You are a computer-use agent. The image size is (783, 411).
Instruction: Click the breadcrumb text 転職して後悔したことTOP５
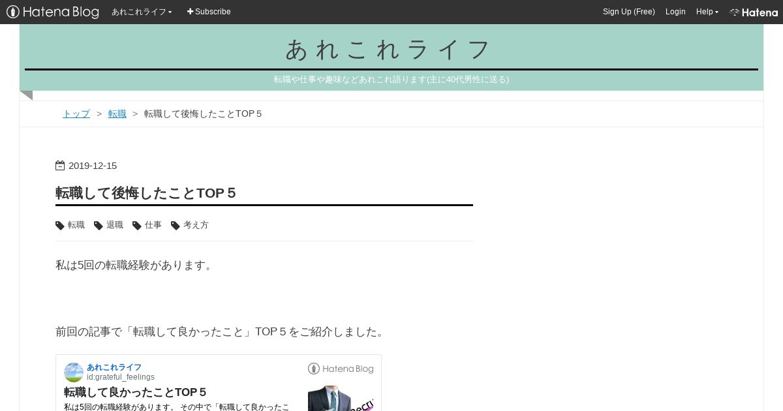pos(203,114)
